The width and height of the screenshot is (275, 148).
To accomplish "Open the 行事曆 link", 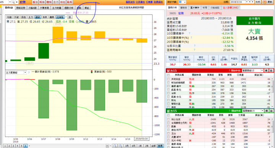I will 149,2.
